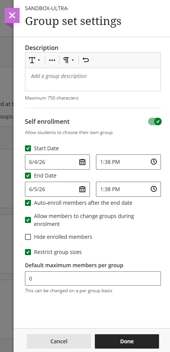
Task: Open the clock picker for End Date time
Action: [x=154, y=189]
